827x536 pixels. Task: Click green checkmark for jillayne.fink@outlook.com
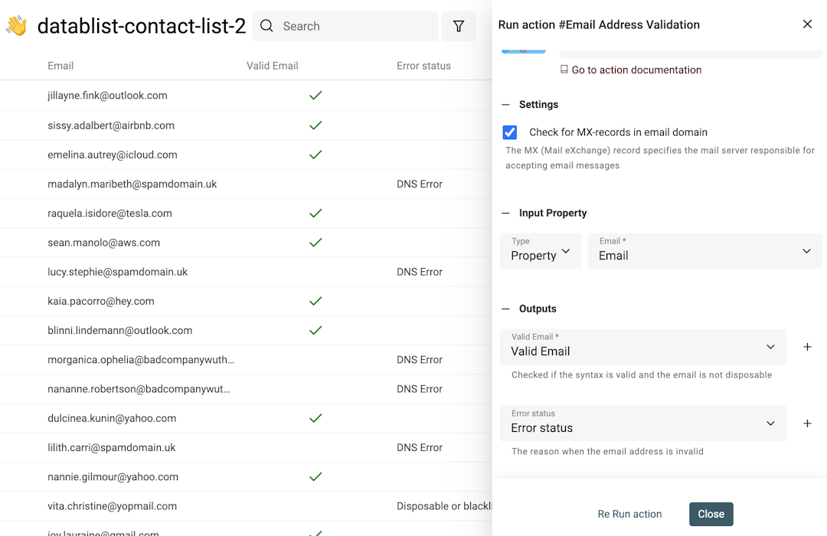315,96
